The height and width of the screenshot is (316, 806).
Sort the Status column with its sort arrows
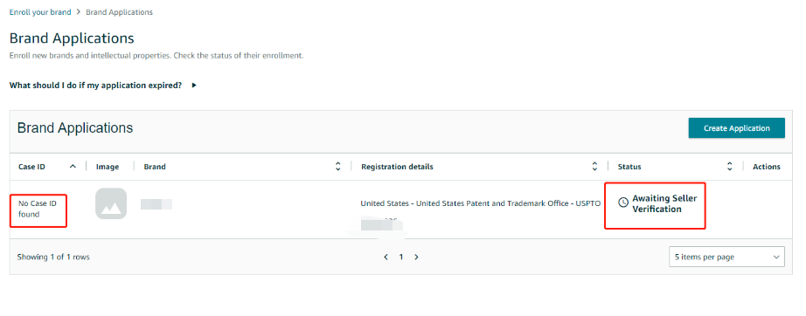point(729,166)
